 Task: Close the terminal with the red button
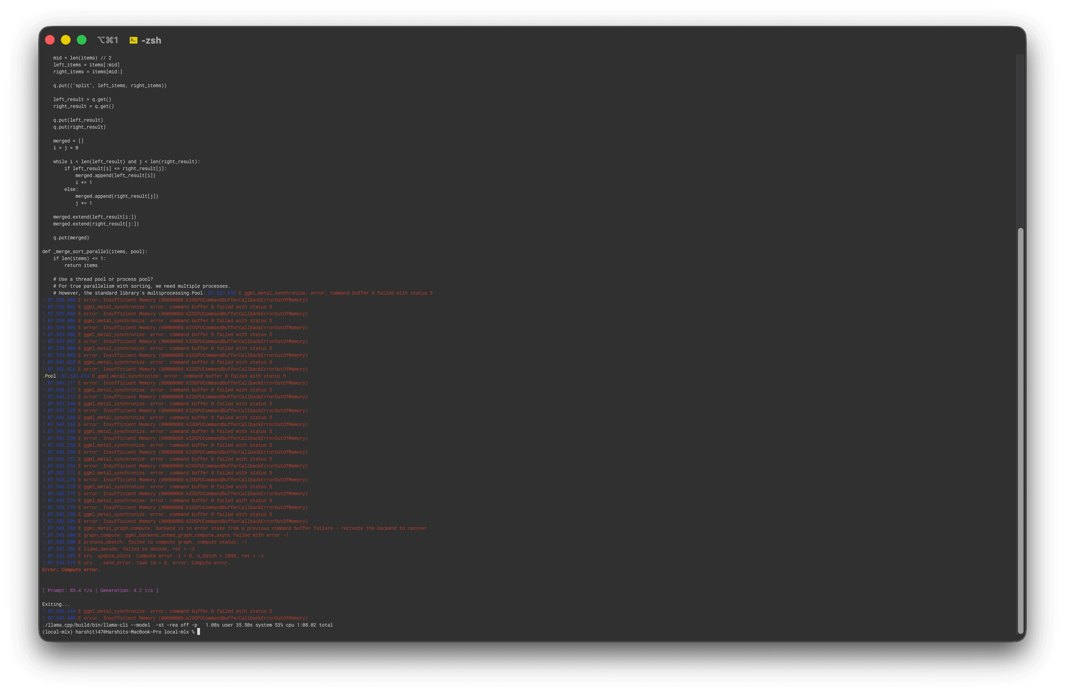pos(50,40)
